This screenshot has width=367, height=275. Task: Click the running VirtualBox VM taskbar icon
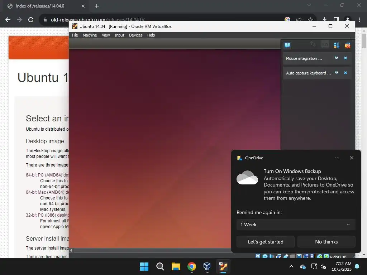223,266
